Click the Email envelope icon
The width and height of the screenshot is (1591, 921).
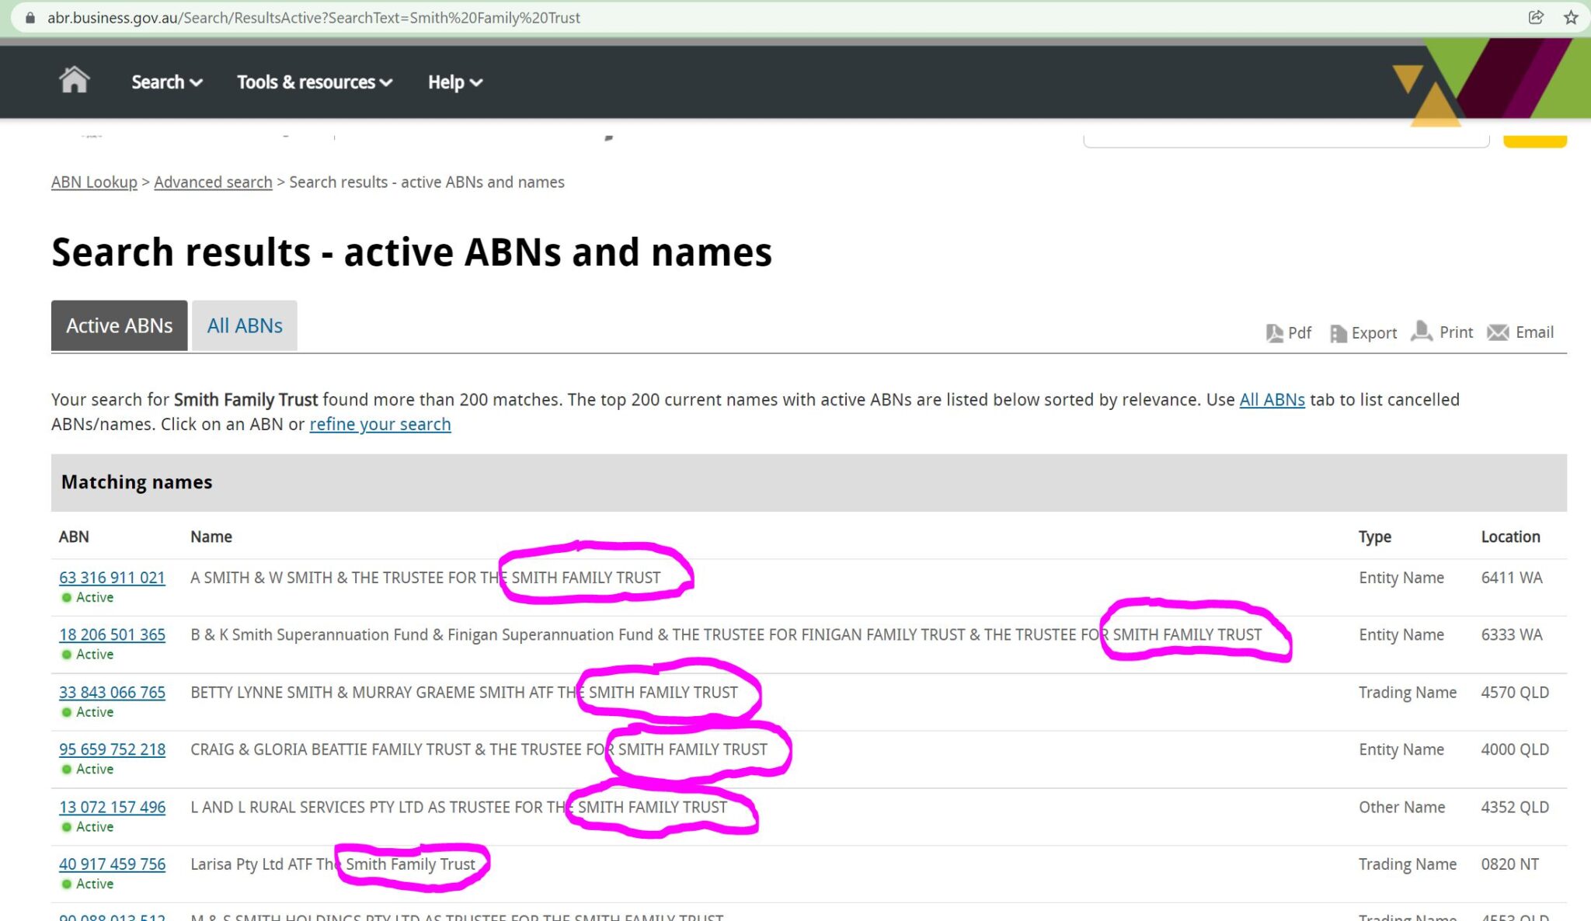click(1498, 332)
